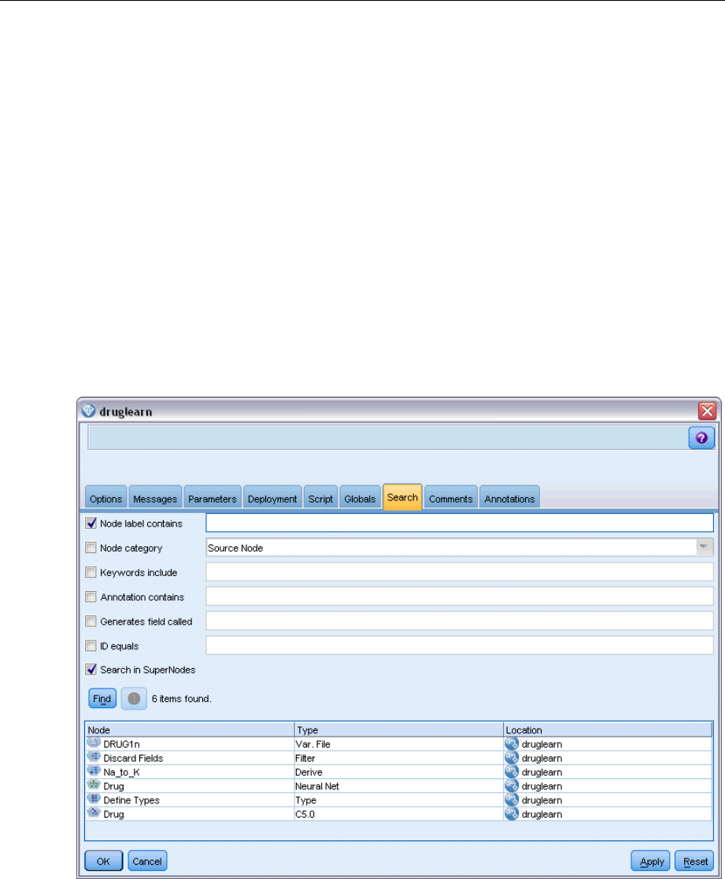Click the Annotation contains text field
Image resolution: width=725 pixels, height=879 pixels.
pyautogui.click(x=460, y=596)
